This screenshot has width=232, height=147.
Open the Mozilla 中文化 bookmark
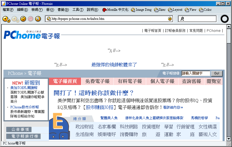click(115, 10)
